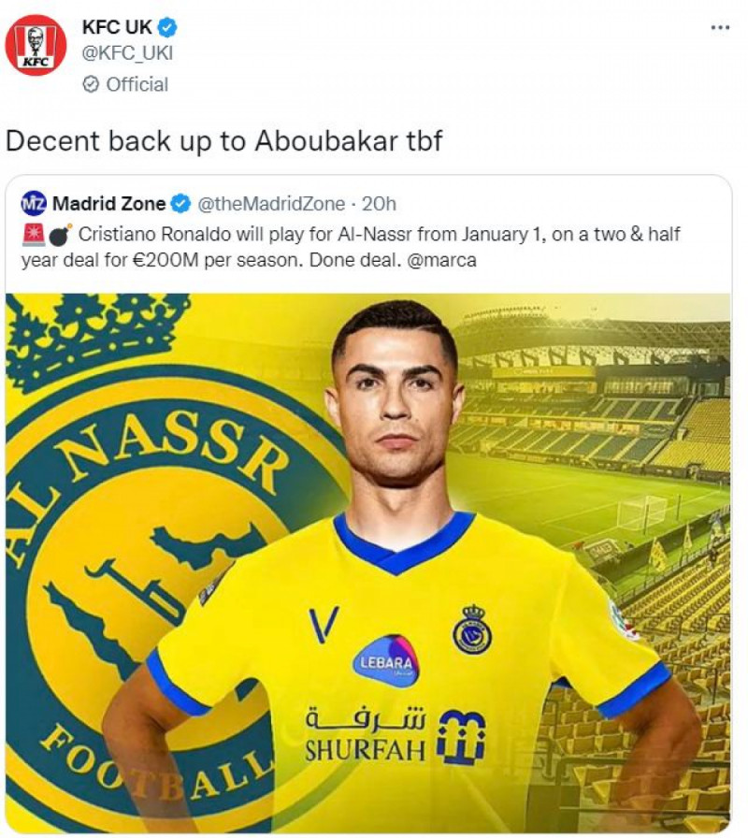Click the KFC UK blue verified badge
Viewport: 748px width, 838px height.
pyautogui.click(x=167, y=27)
